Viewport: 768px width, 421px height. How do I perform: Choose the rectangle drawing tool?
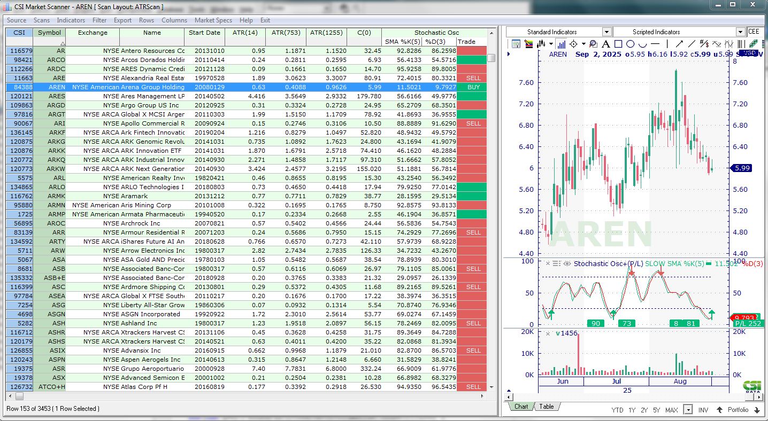(x=618, y=44)
